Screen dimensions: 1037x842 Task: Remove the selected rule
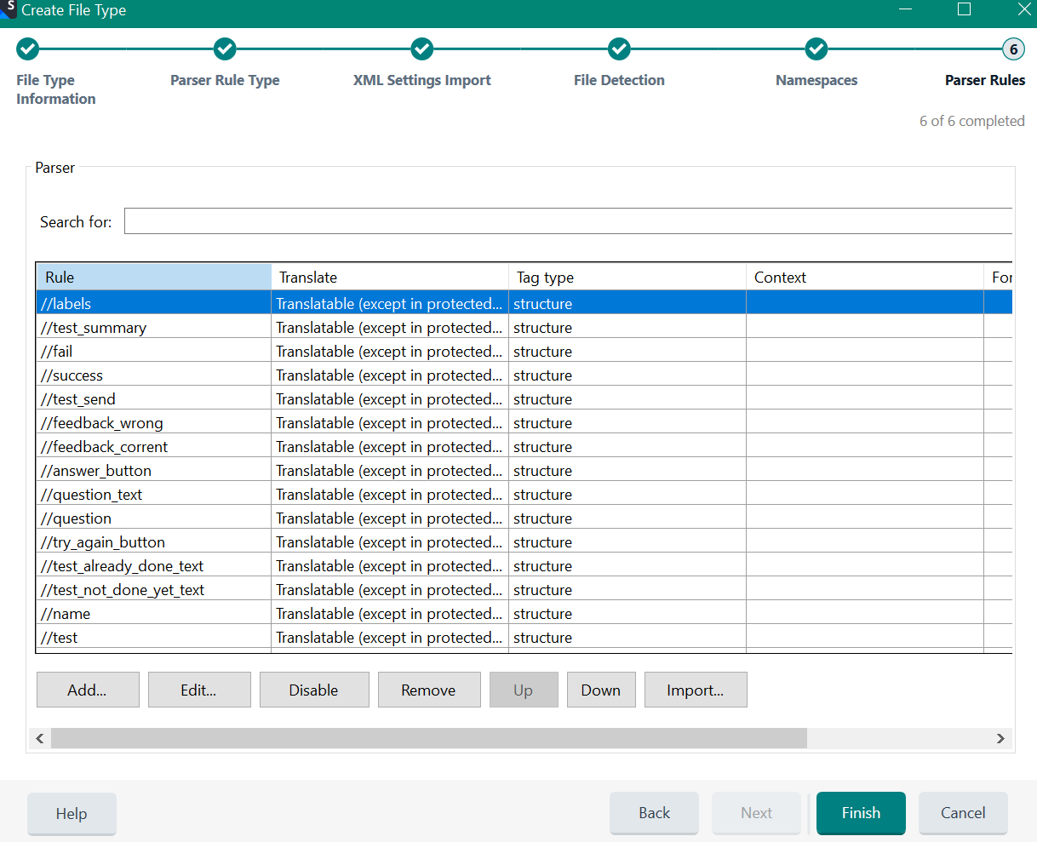[x=429, y=690]
